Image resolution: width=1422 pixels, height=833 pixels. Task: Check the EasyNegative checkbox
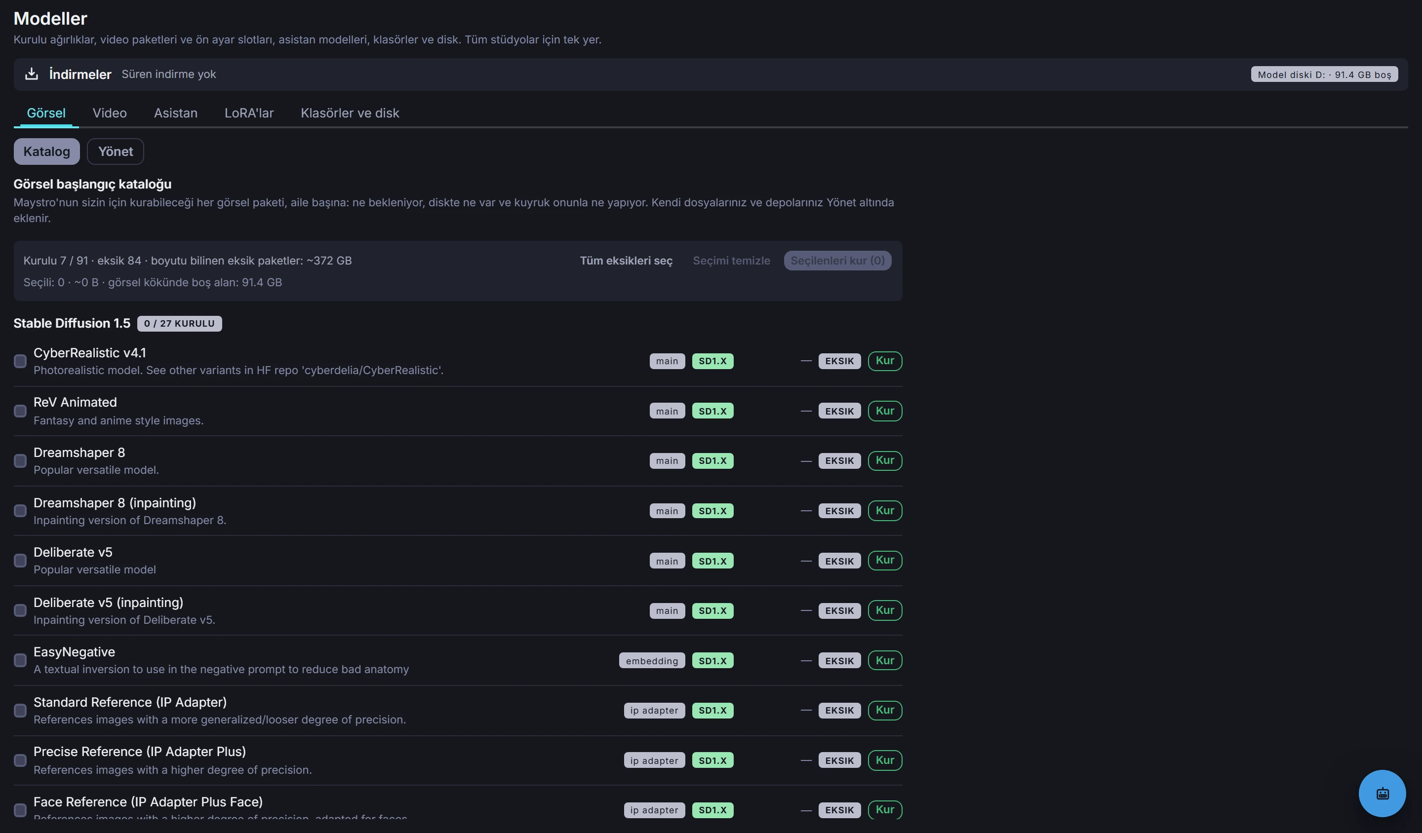(20, 660)
